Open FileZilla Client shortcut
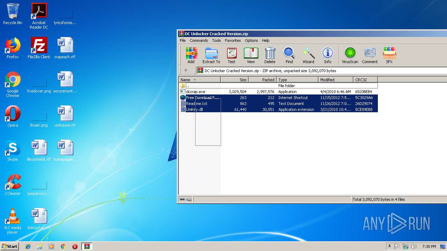 click(39, 48)
